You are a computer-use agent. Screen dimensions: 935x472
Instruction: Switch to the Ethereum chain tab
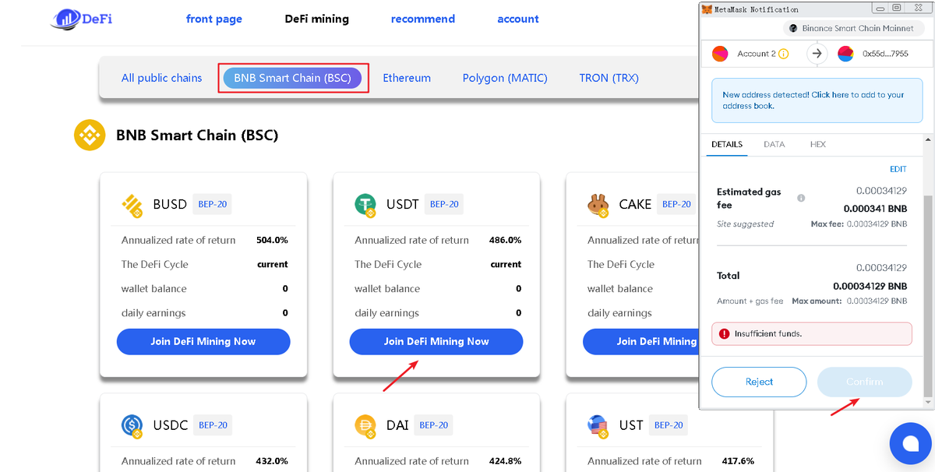click(407, 78)
